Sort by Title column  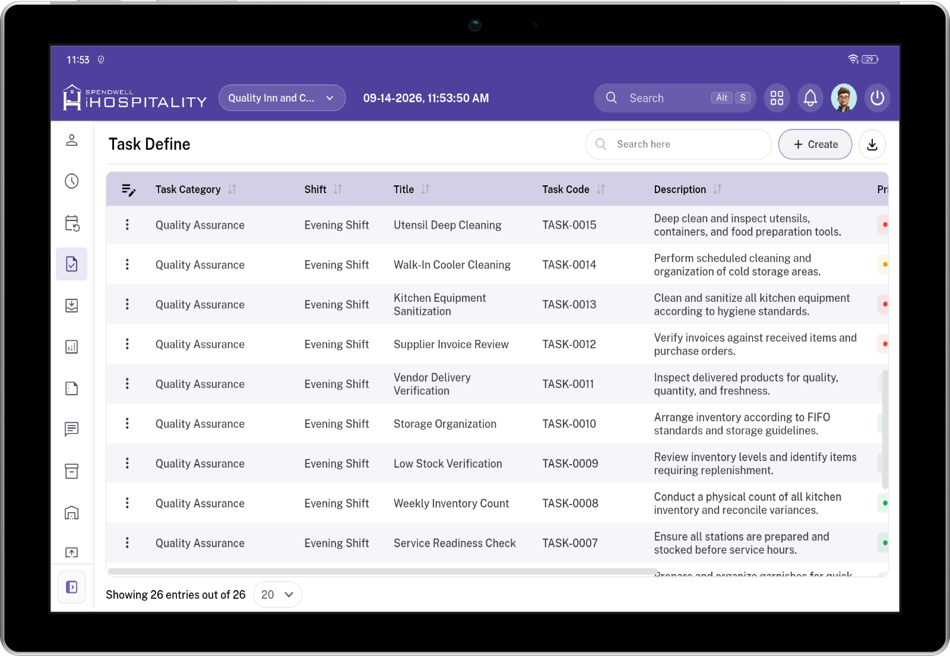pyautogui.click(x=425, y=189)
